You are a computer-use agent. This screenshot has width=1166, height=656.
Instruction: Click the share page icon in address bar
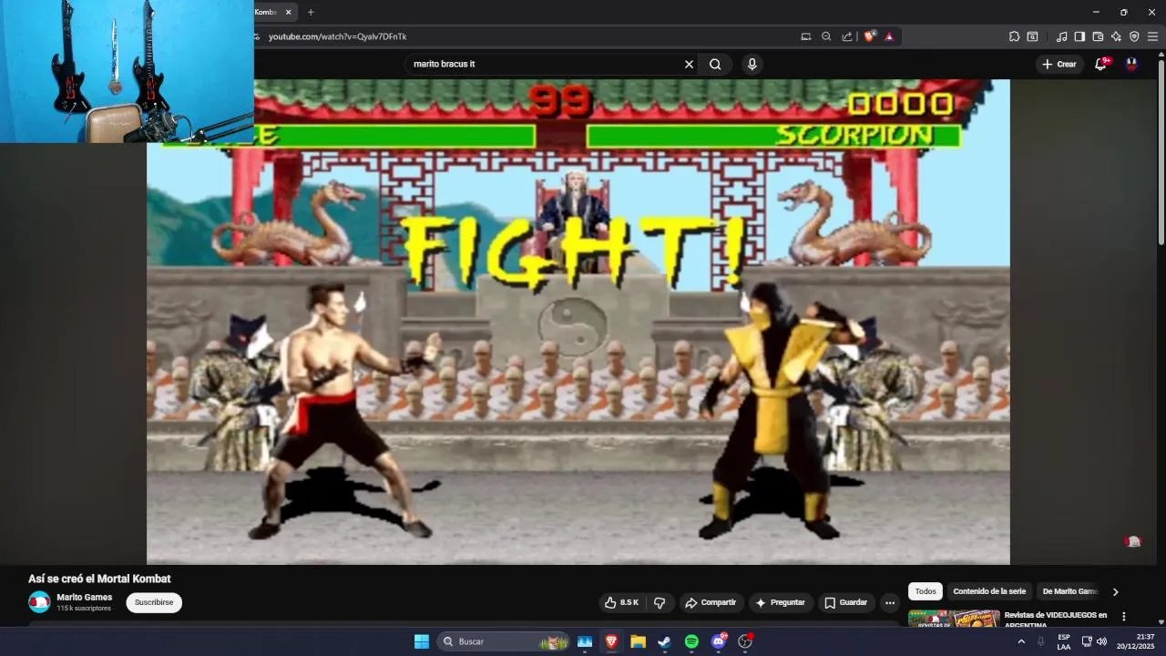coord(847,36)
